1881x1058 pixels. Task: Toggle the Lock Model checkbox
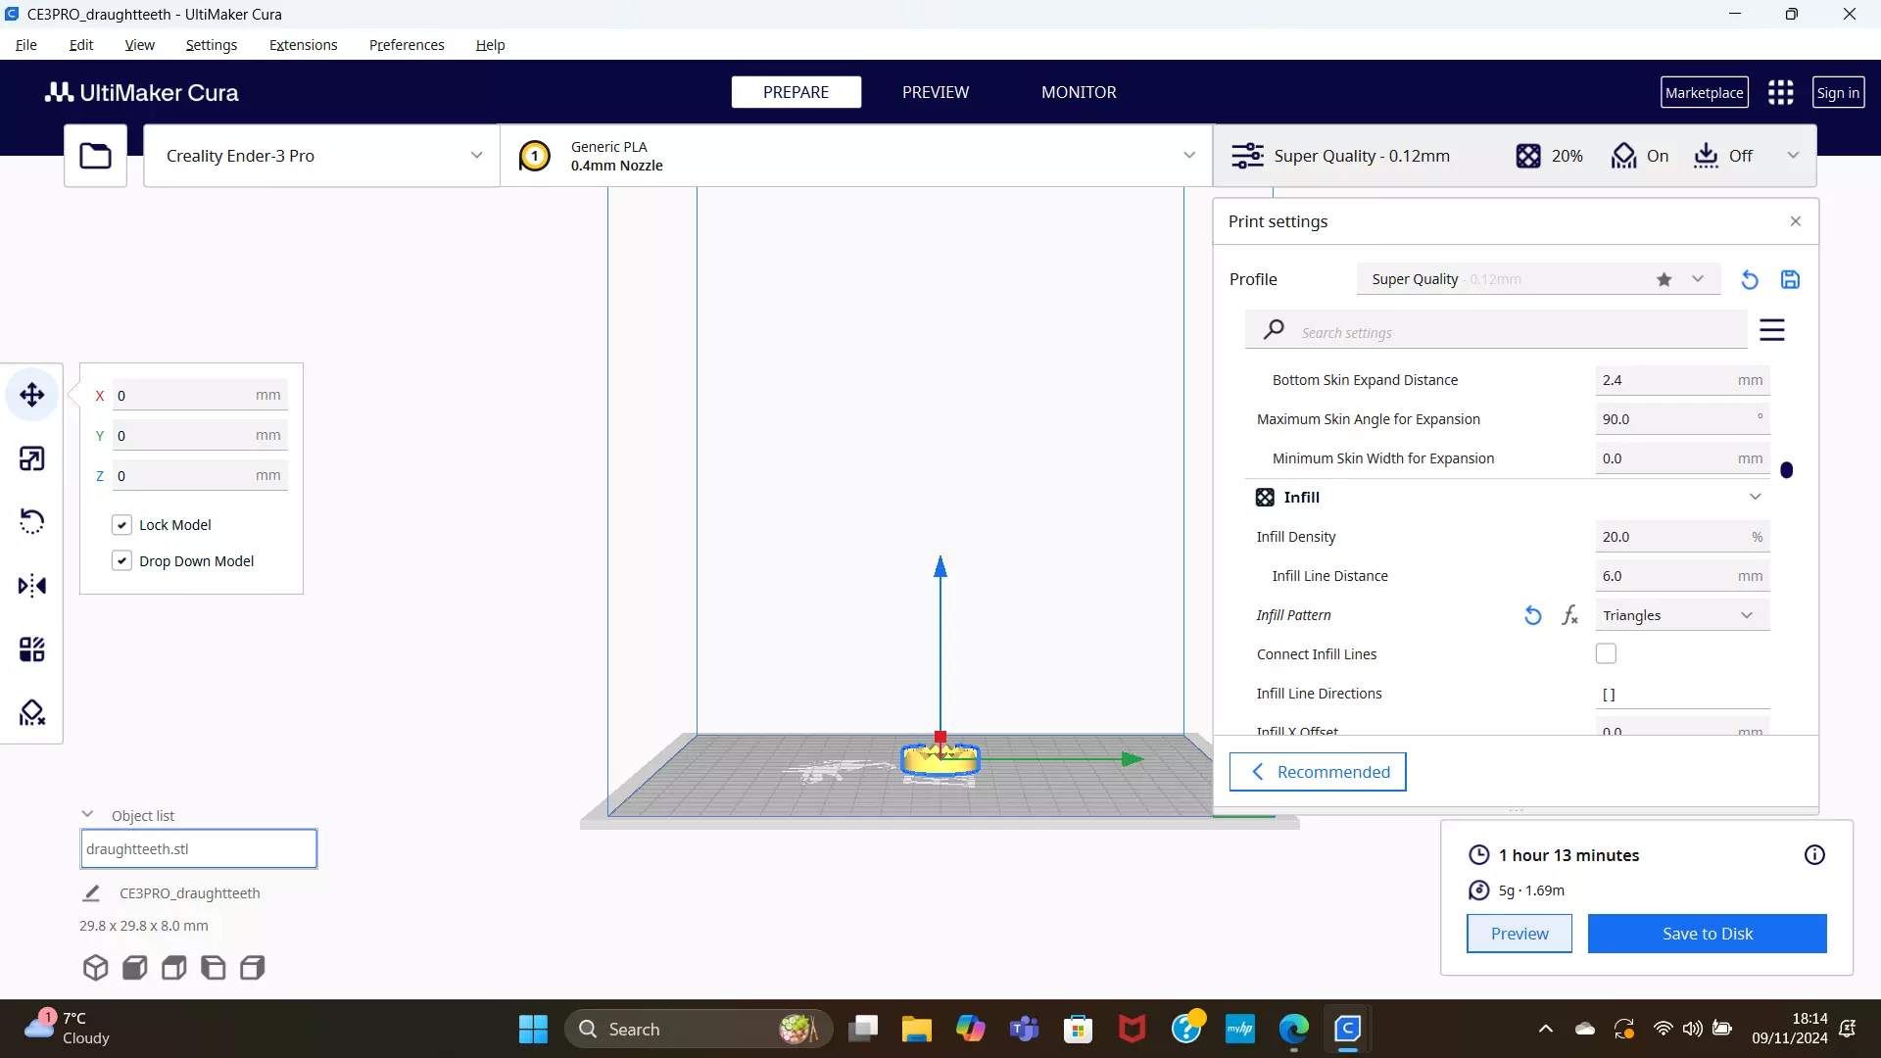click(121, 525)
